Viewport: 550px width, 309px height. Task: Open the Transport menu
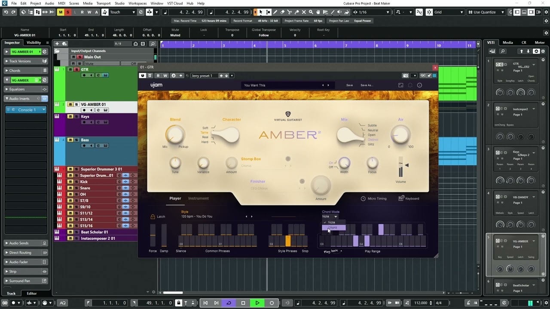[104, 3]
